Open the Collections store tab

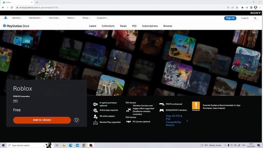(108, 26)
